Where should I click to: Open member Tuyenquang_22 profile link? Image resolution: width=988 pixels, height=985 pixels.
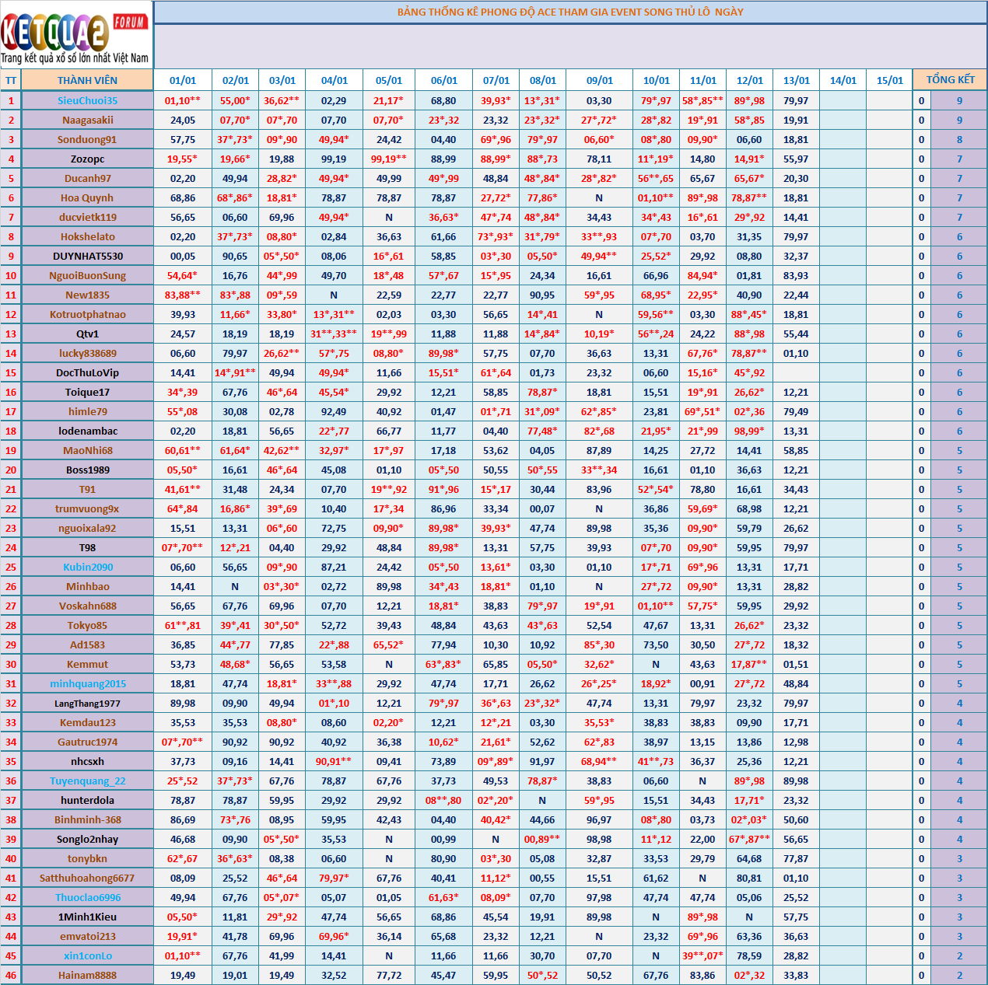pyautogui.click(x=87, y=781)
